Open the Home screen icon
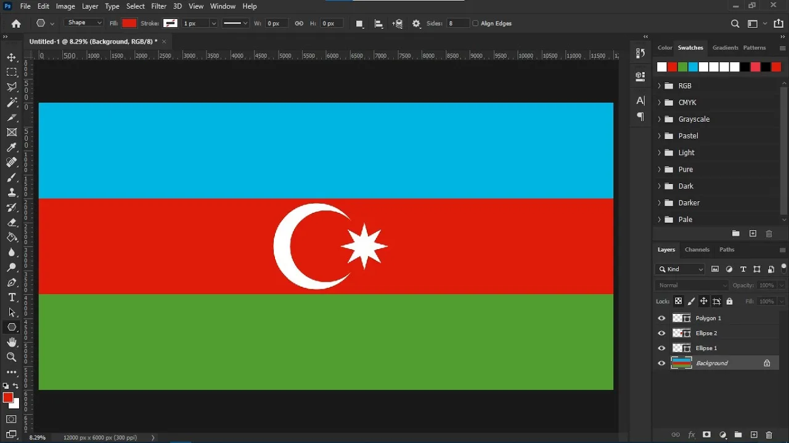Viewport: 789px width, 443px height. [x=16, y=23]
